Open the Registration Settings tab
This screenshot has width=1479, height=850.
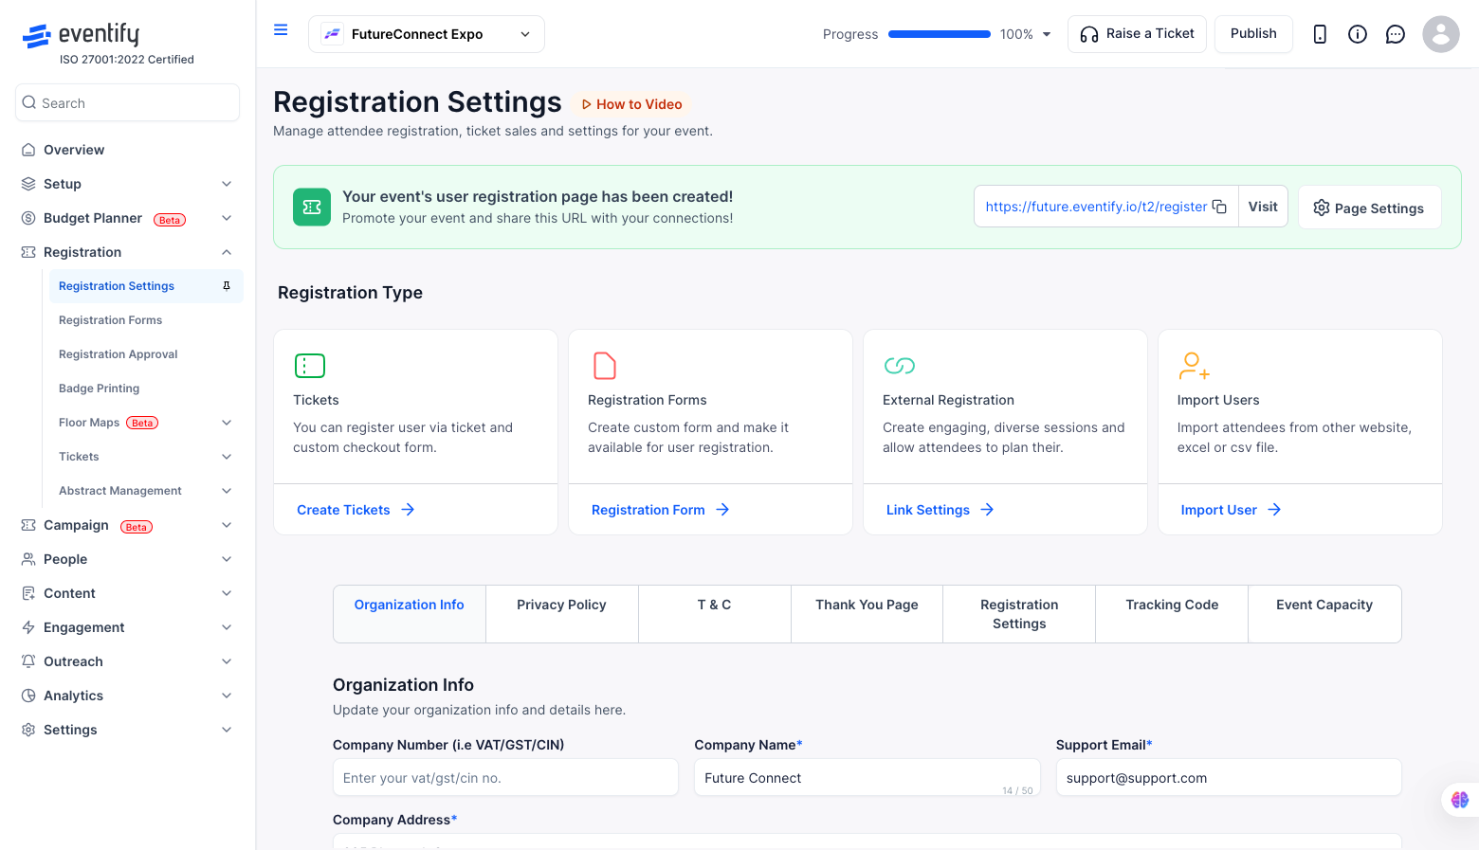coord(1019,614)
